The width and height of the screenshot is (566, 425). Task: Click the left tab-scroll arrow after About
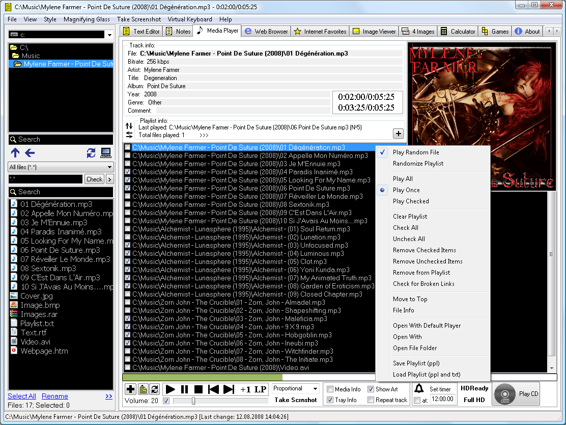[549, 32]
